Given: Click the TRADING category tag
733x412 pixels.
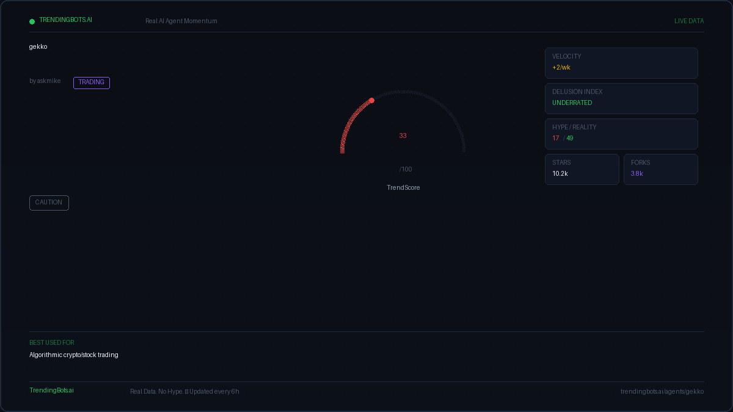Looking at the screenshot, I should tap(92, 82).
